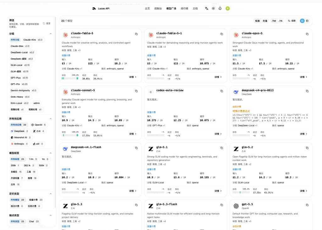The image size is (322, 230).
Task: Switch to the table list view icon
Action: tap(307, 21)
